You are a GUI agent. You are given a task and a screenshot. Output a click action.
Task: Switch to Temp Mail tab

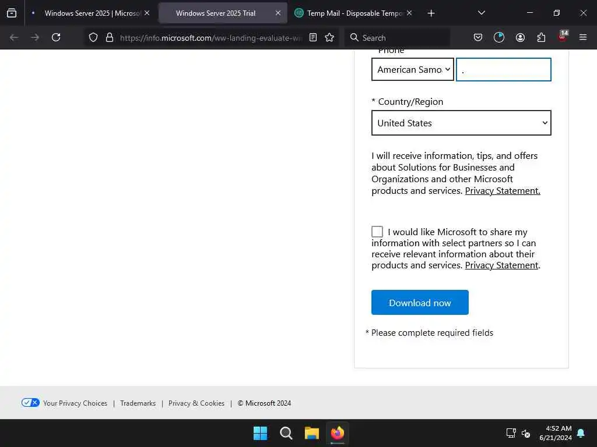point(354,13)
